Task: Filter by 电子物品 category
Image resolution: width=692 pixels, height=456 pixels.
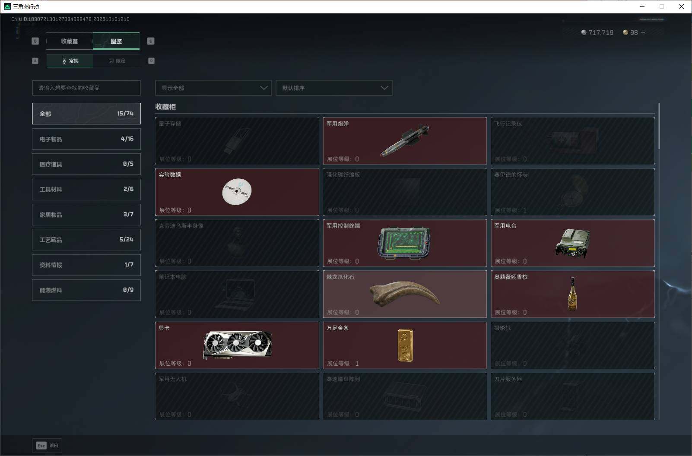Action: tap(86, 139)
